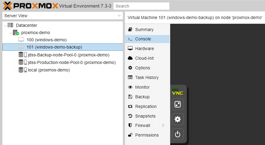Open the Monitor tab
Image resolution: width=265 pixels, height=145 pixels.
pyautogui.click(x=147, y=87)
